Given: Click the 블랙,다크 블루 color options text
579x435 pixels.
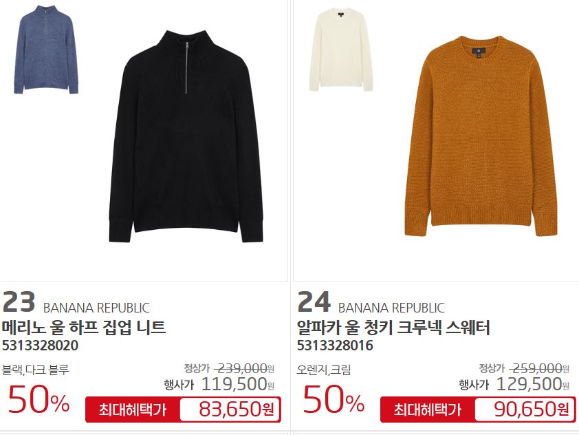Looking at the screenshot, I should [36, 369].
